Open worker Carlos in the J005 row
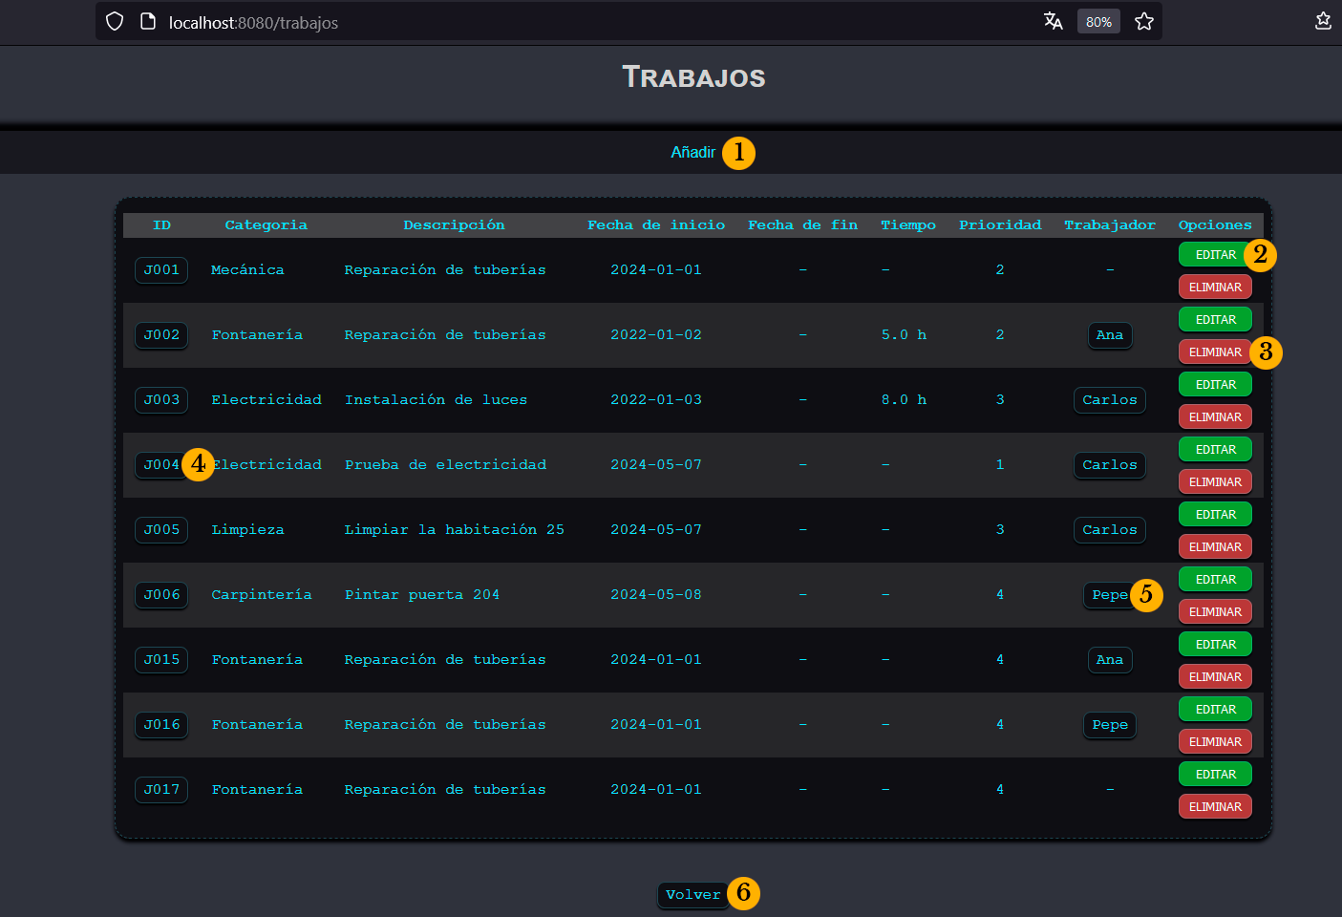Viewport: 1342px width, 917px height. 1110,530
